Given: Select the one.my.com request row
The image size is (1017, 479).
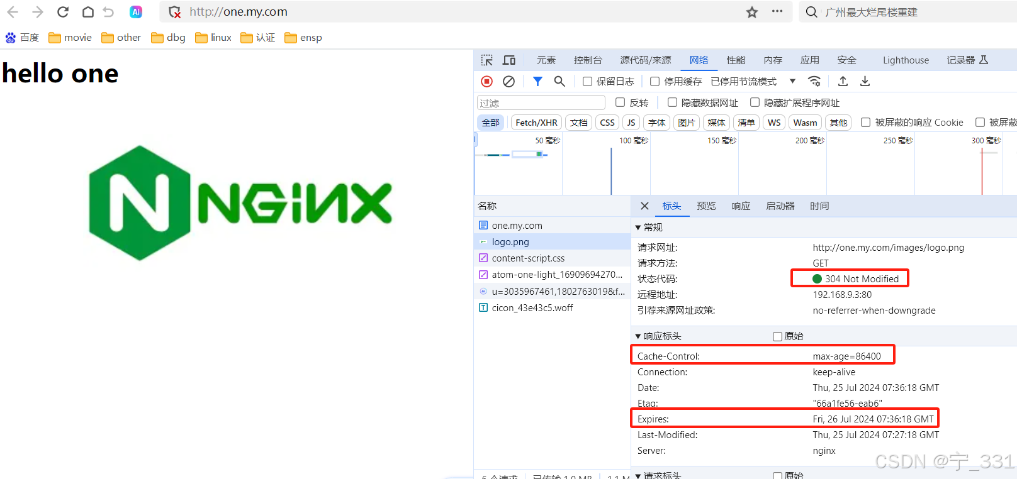Looking at the screenshot, I should coord(552,226).
